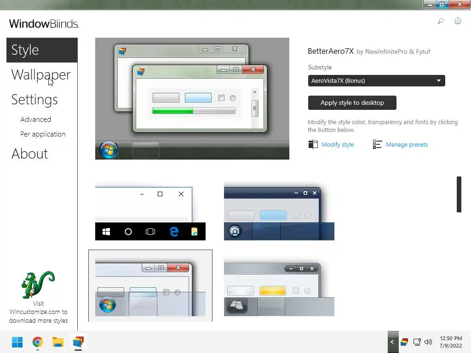Open the volume speaker tray icon
This screenshot has height=353, width=471.
[428, 342]
